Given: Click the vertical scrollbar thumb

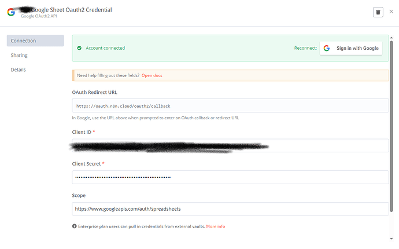Looking at the screenshot, I should click(x=391, y=126).
